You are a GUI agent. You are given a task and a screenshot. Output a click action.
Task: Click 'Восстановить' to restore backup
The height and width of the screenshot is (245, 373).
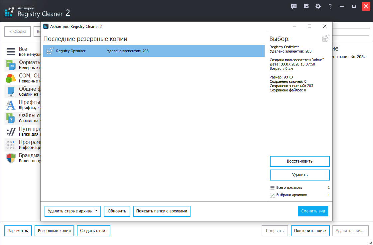pos(300,162)
